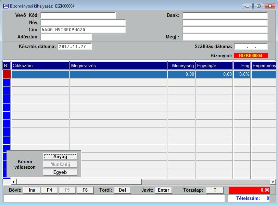Click the Készítés dátuma field 2017.11.27
This screenshot has height=205, width=278.
[x=75, y=47]
